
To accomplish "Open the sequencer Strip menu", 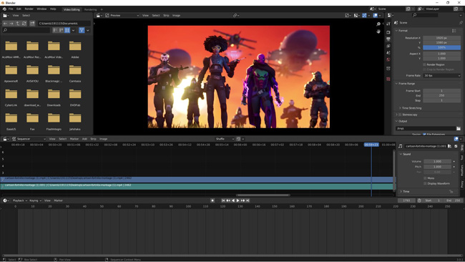I will (93, 139).
